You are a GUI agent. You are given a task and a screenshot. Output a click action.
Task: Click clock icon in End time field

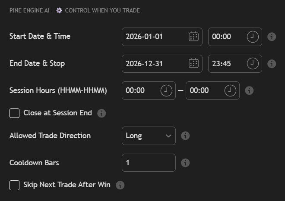[253, 64]
